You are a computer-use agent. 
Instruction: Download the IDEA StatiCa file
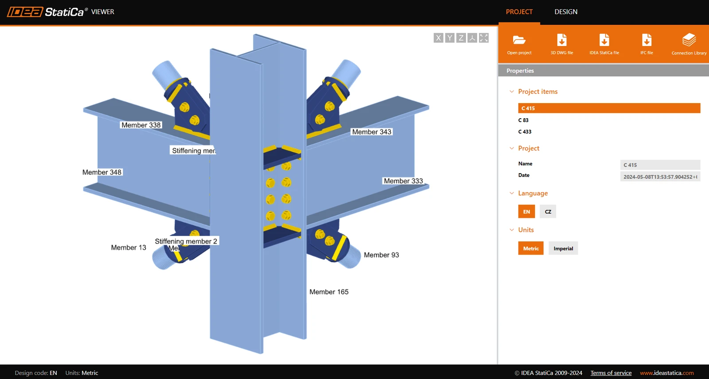tap(604, 40)
